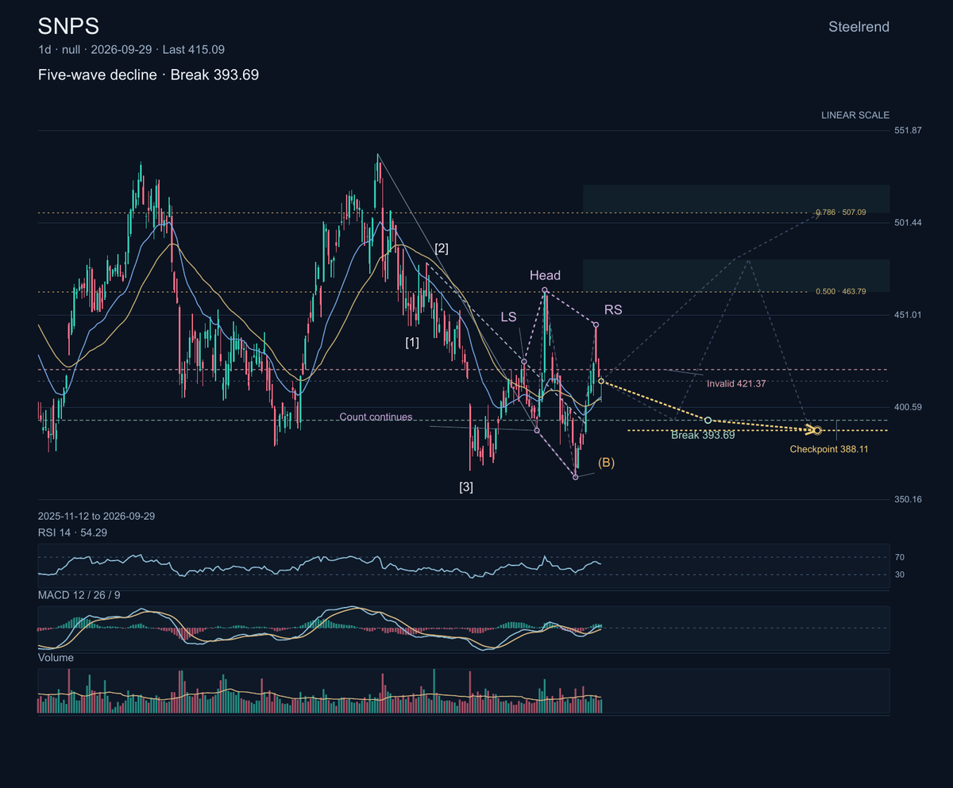
Task: Click the date range 2025-11-12 to 2026-09-29
Action: [x=96, y=516]
